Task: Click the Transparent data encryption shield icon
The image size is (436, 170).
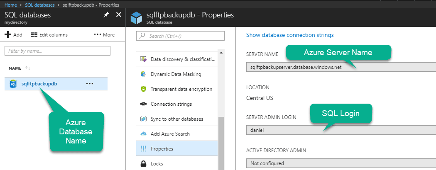Action: 143,89
